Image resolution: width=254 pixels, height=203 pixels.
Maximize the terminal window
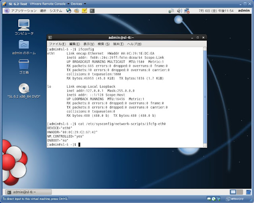(198, 38)
